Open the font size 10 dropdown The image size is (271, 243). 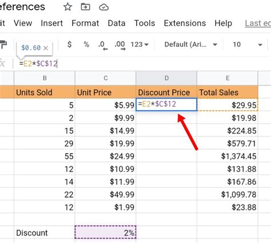tap(248, 45)
